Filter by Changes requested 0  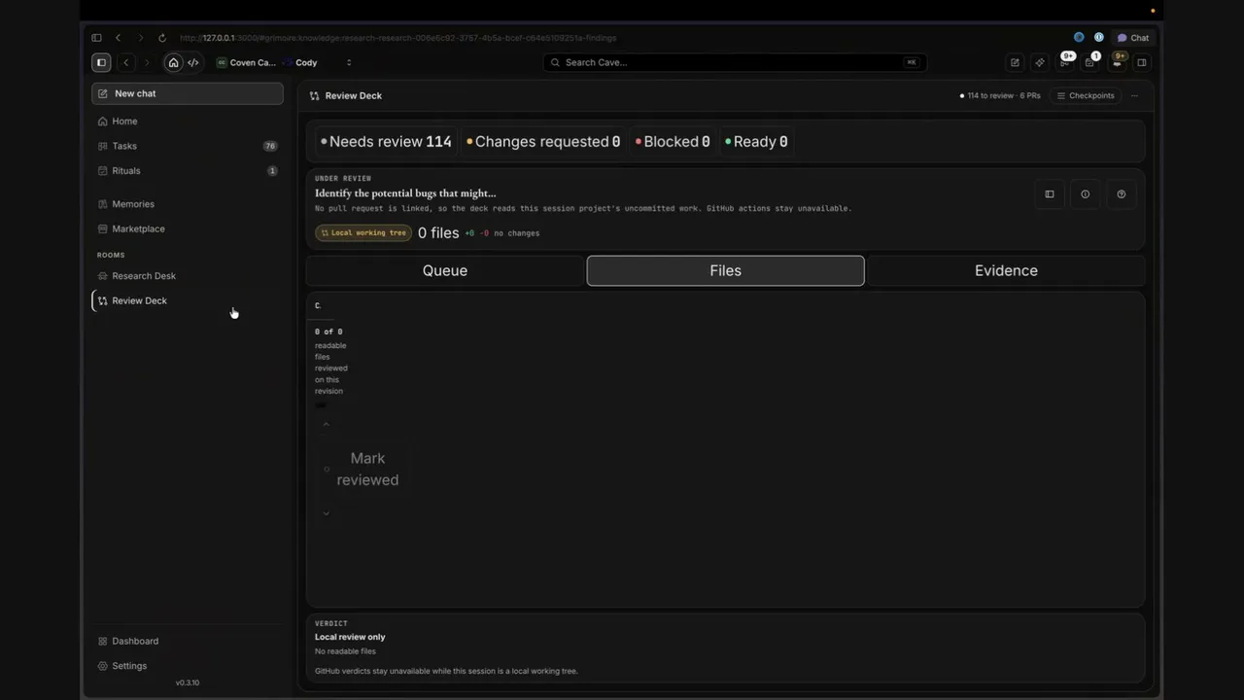(x=543, y=142)
